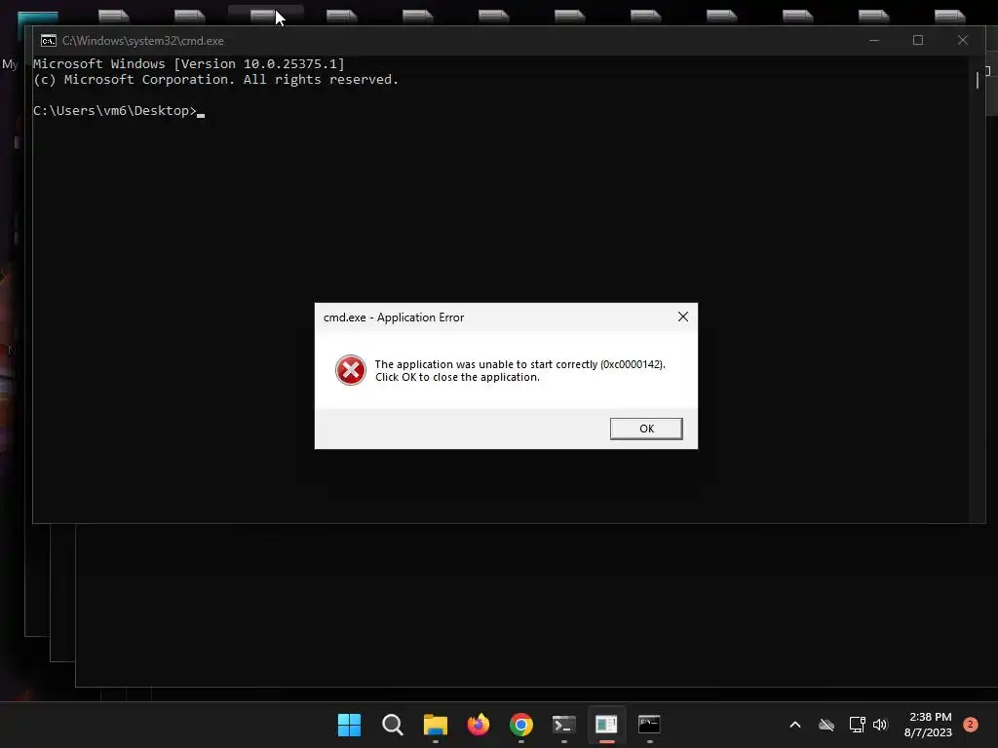
Task: Show hidden tray icons chevron
Action: point(795,725)
